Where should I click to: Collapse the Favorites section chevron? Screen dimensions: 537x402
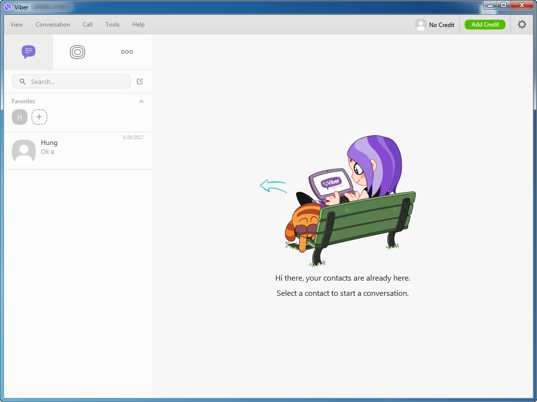coord(142,101)
